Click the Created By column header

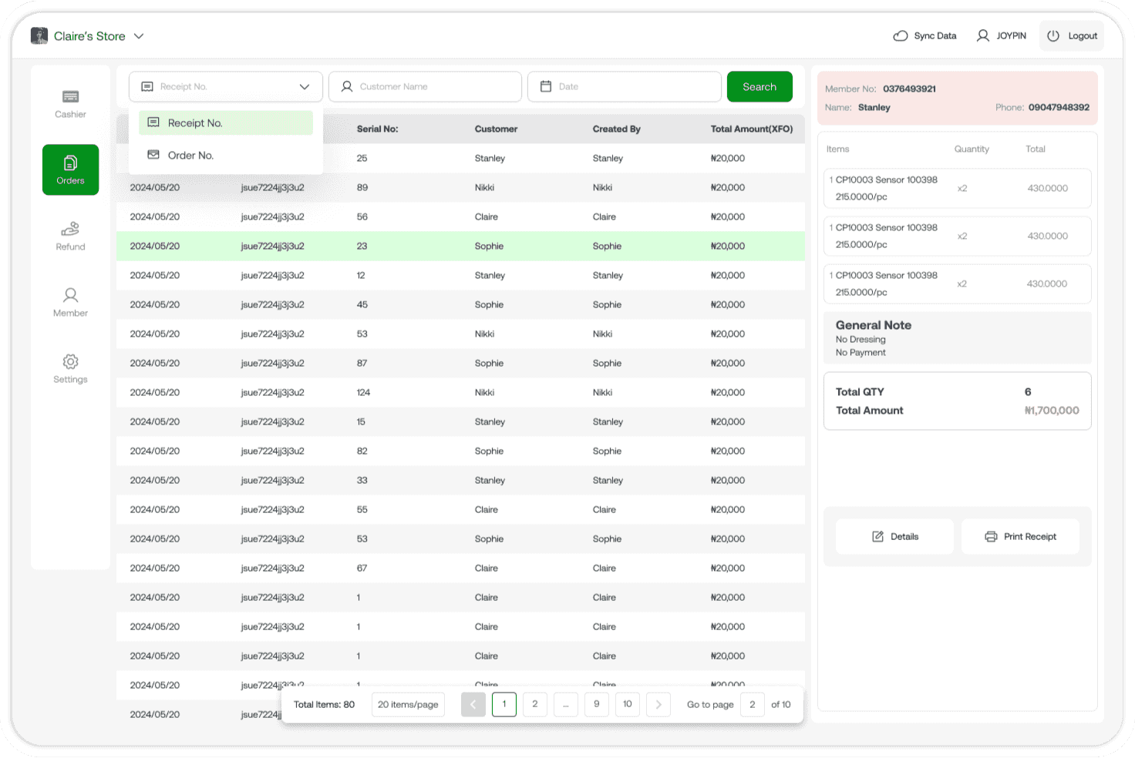point(616,129)
